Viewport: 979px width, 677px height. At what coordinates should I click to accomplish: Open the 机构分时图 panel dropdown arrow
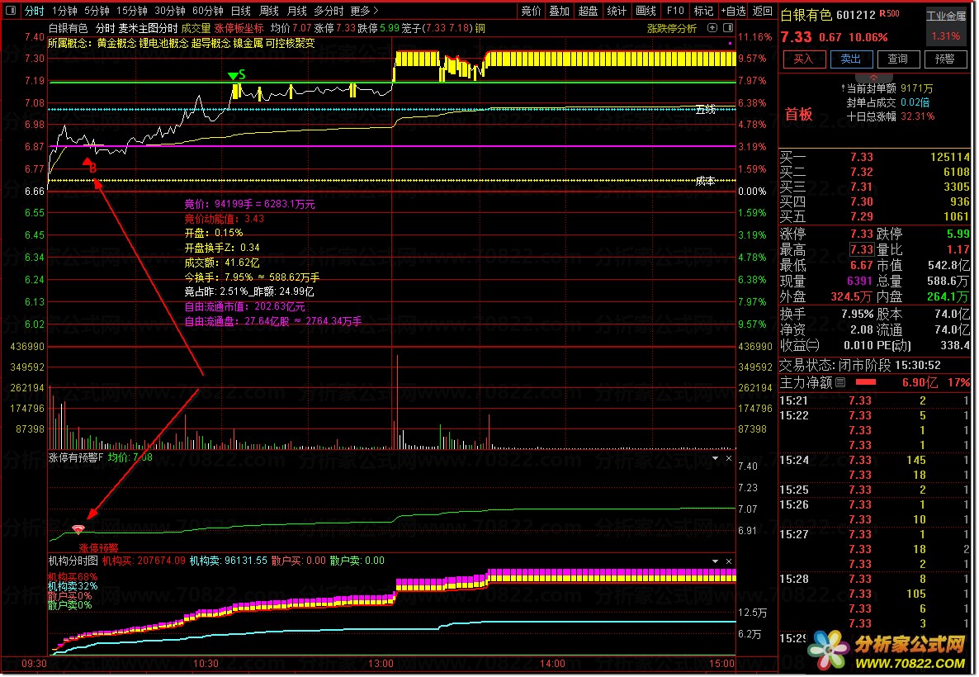click(x=715, y=561)
